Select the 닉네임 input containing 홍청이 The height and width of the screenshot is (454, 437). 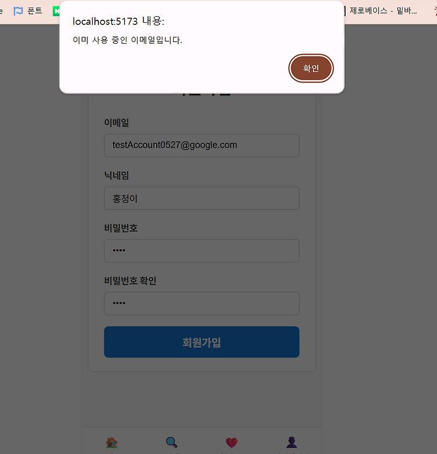tap(202, 198)
